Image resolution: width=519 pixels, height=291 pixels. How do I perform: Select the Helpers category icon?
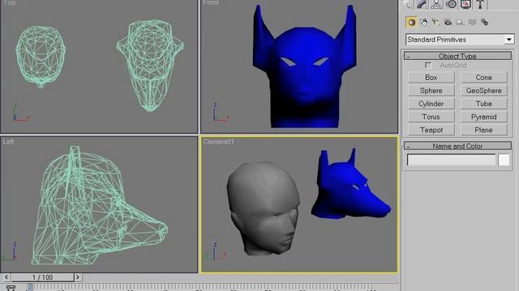pos(460,23)
